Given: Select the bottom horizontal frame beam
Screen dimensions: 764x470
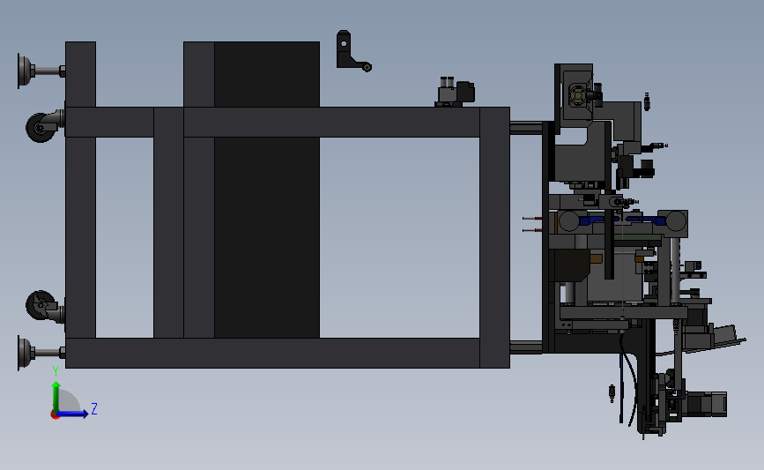Looking at the screenshot, I should [x=273, y=353].
